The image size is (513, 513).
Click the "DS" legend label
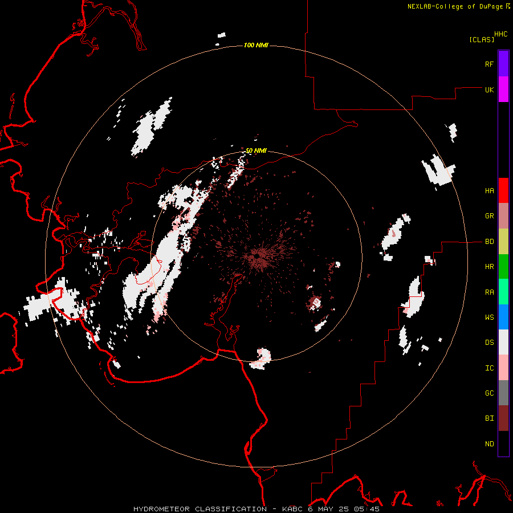tap(489, 343)
